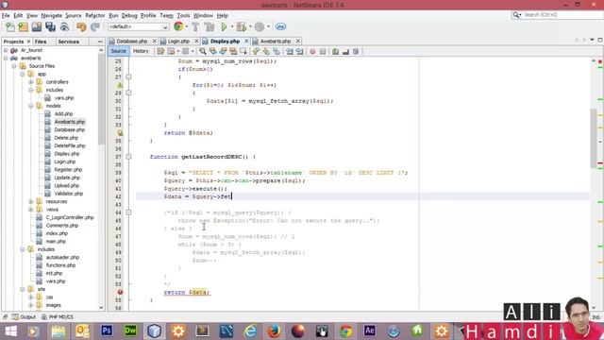Open Validator.php in the project tree

[69, 194]
